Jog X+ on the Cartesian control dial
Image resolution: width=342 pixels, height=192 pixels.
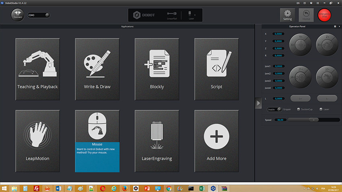click(x=293, y=45)
